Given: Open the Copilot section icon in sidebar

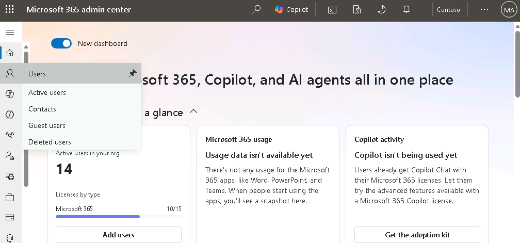Looking at the screenshot, I should [10, 94].
